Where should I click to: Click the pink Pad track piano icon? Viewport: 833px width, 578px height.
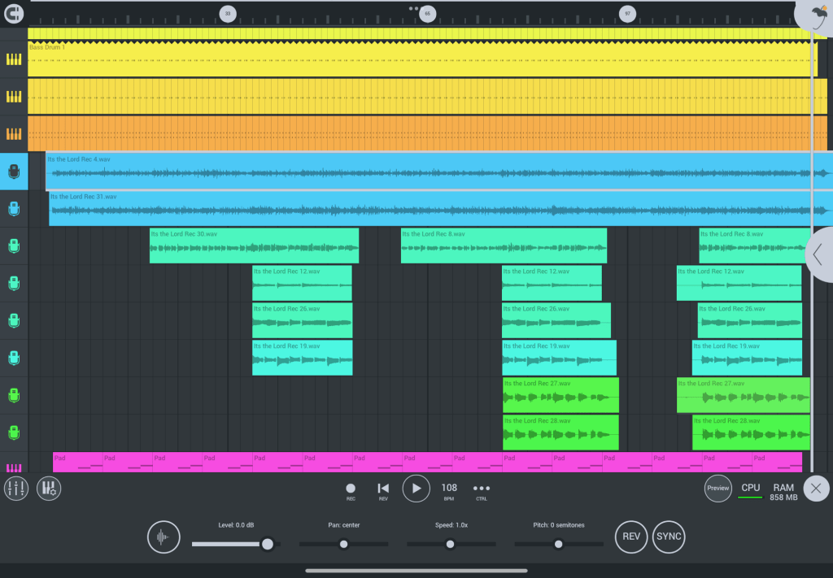coord(14,468)
